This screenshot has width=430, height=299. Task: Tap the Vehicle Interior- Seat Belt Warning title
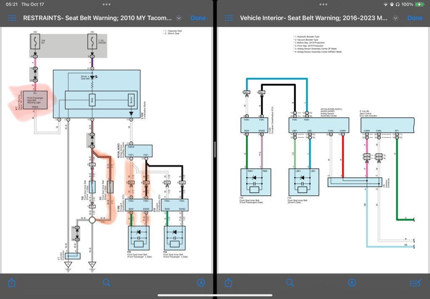[314, 18]
